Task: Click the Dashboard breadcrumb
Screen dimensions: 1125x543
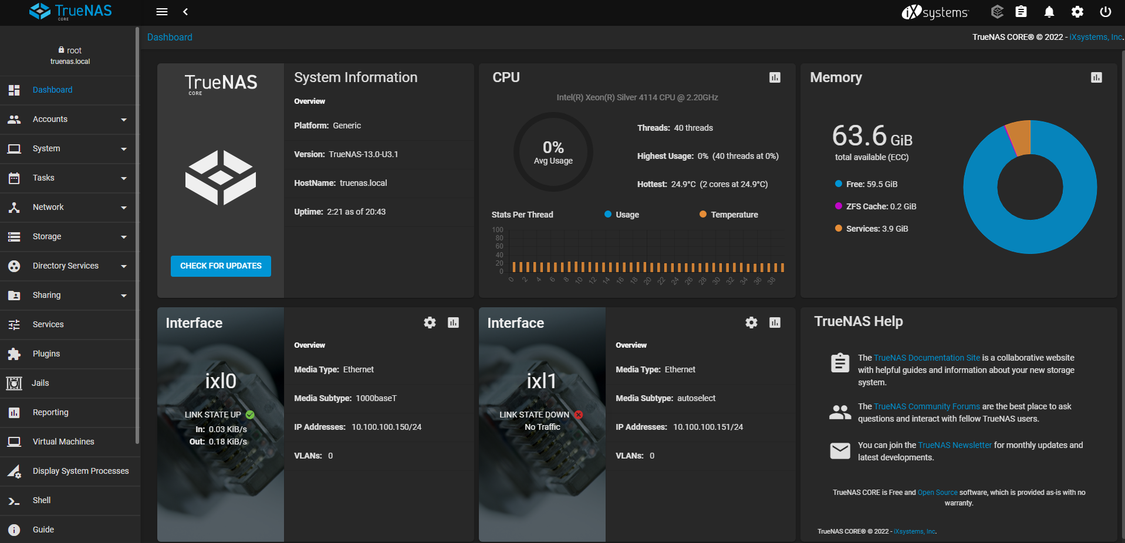Action: click(x=170, y=37)
